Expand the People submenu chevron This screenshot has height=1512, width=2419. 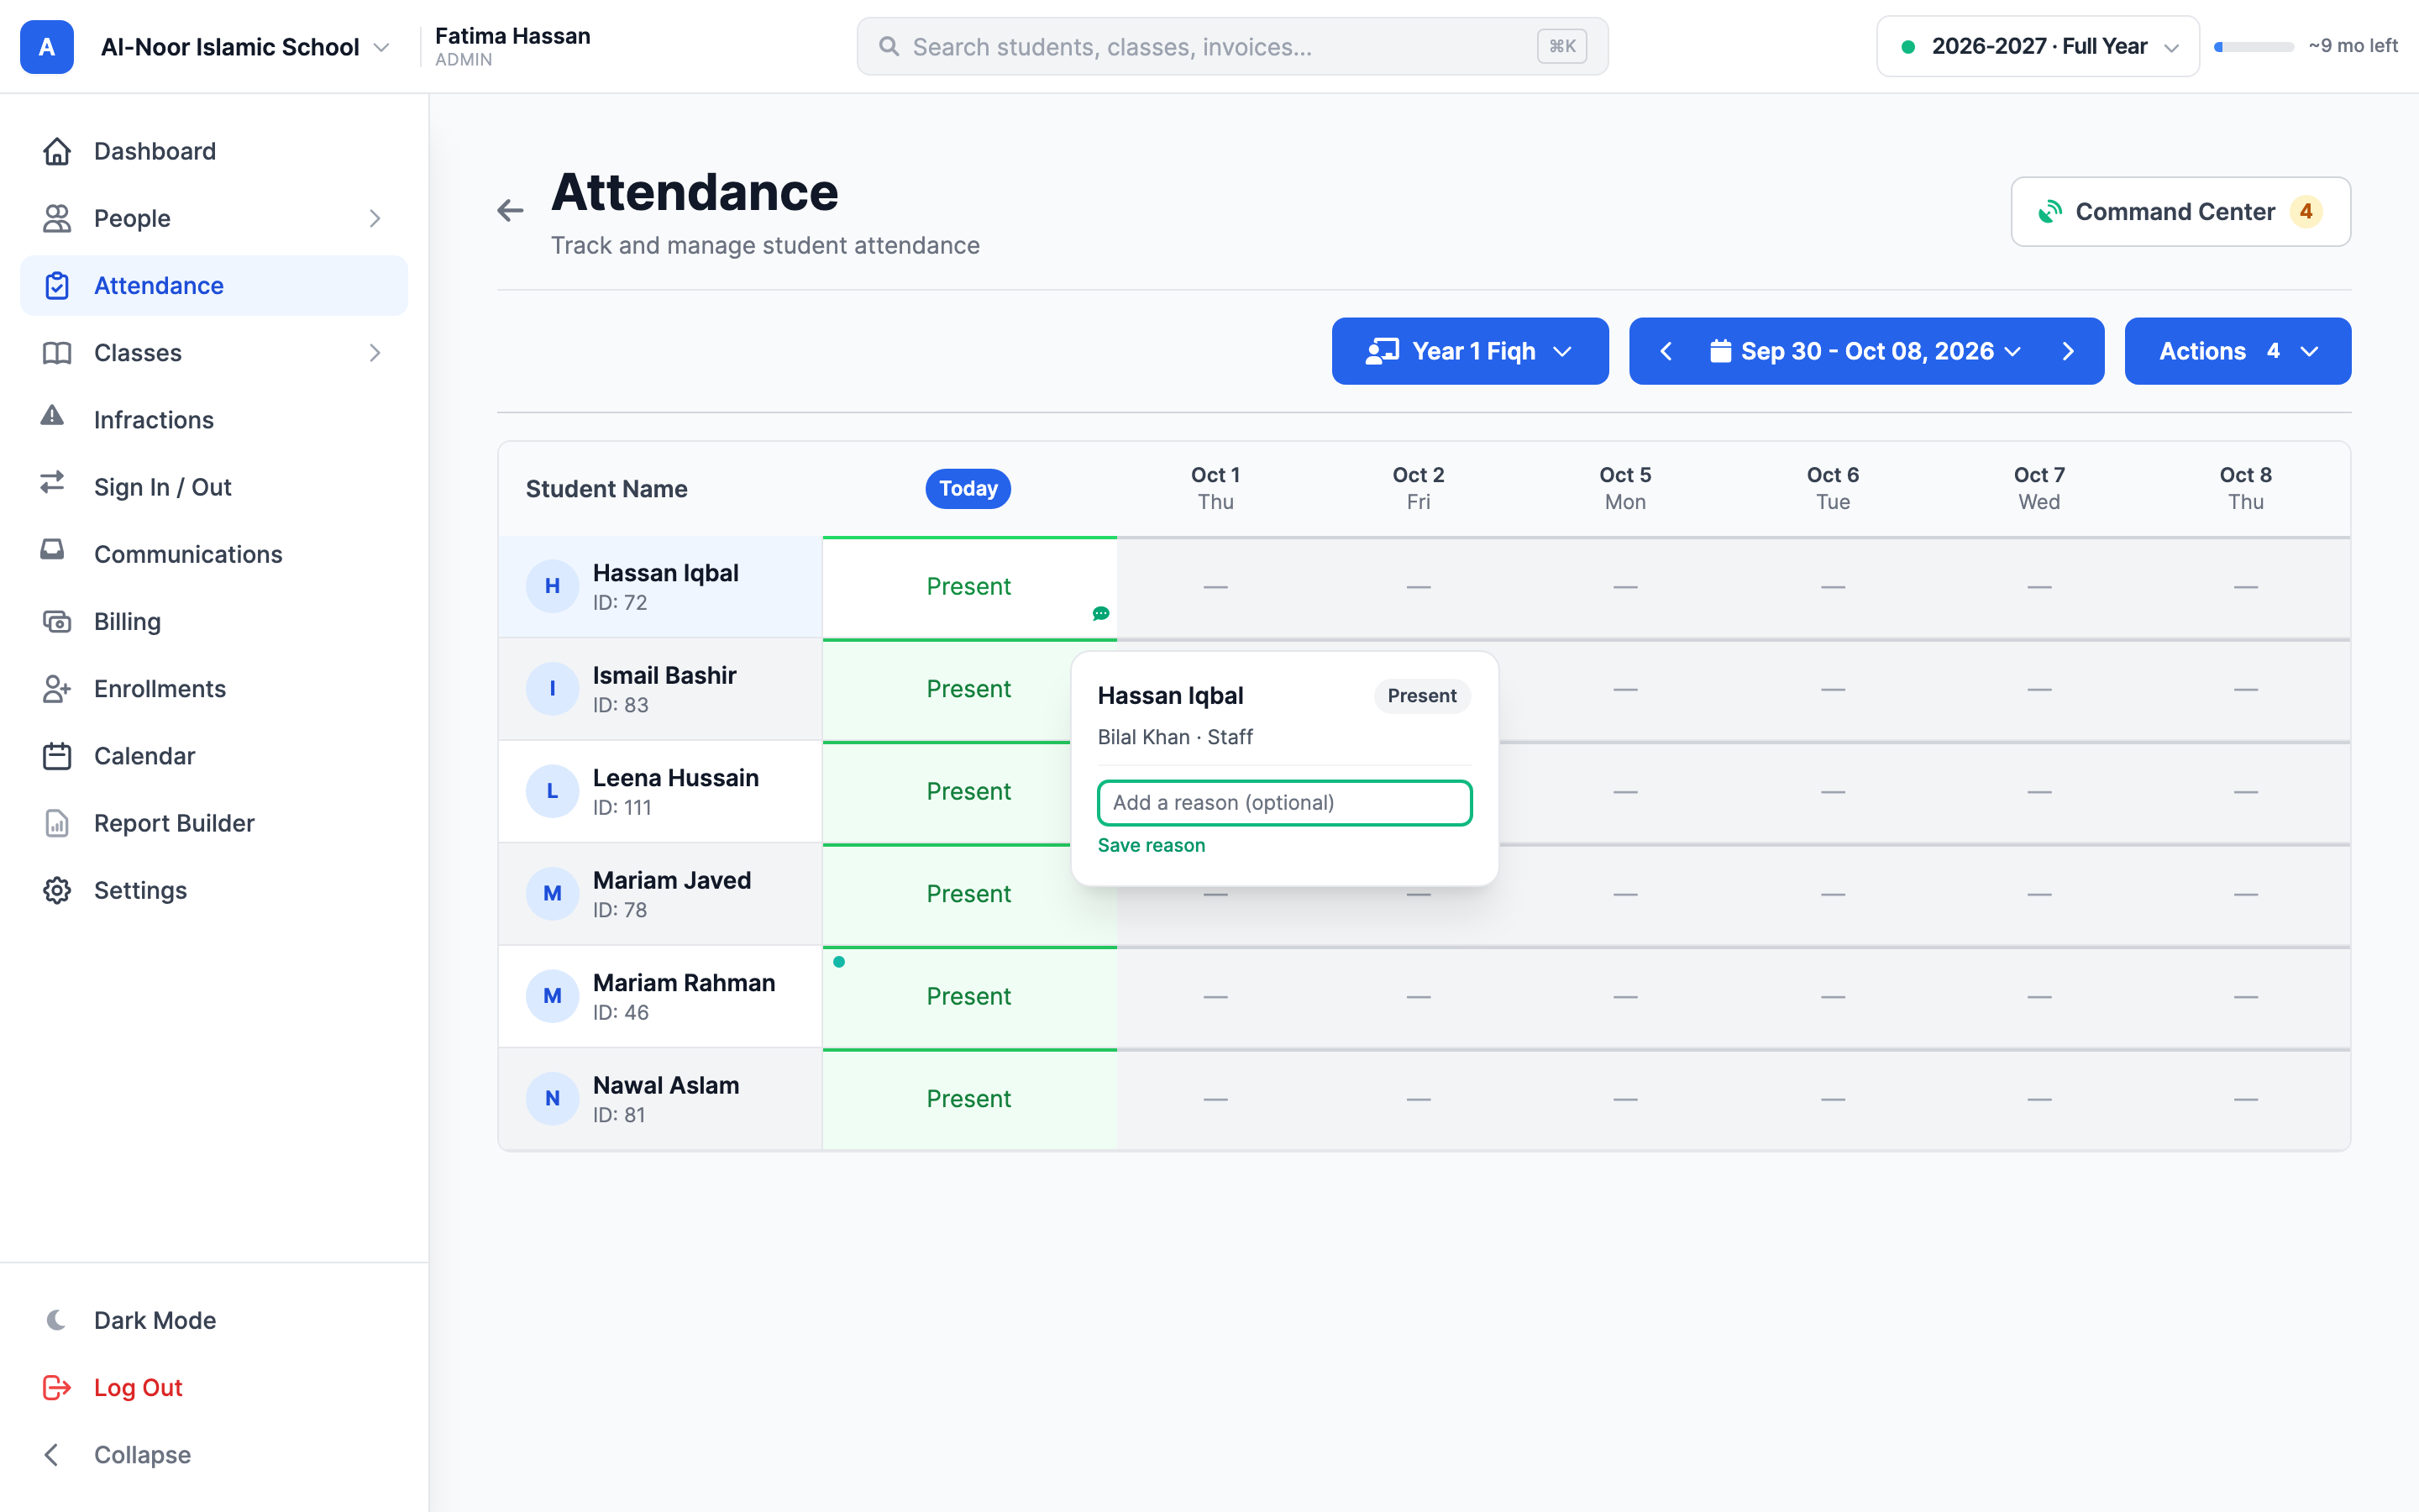[375, 218]
